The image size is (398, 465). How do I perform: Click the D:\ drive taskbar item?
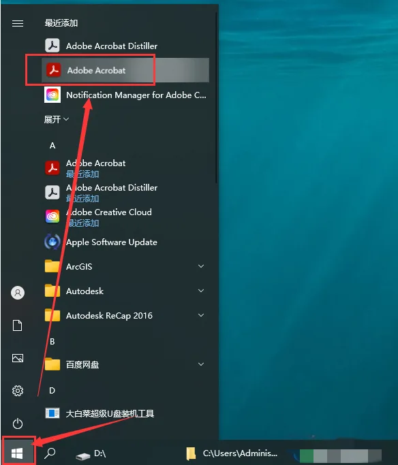[x=91, y=453]
